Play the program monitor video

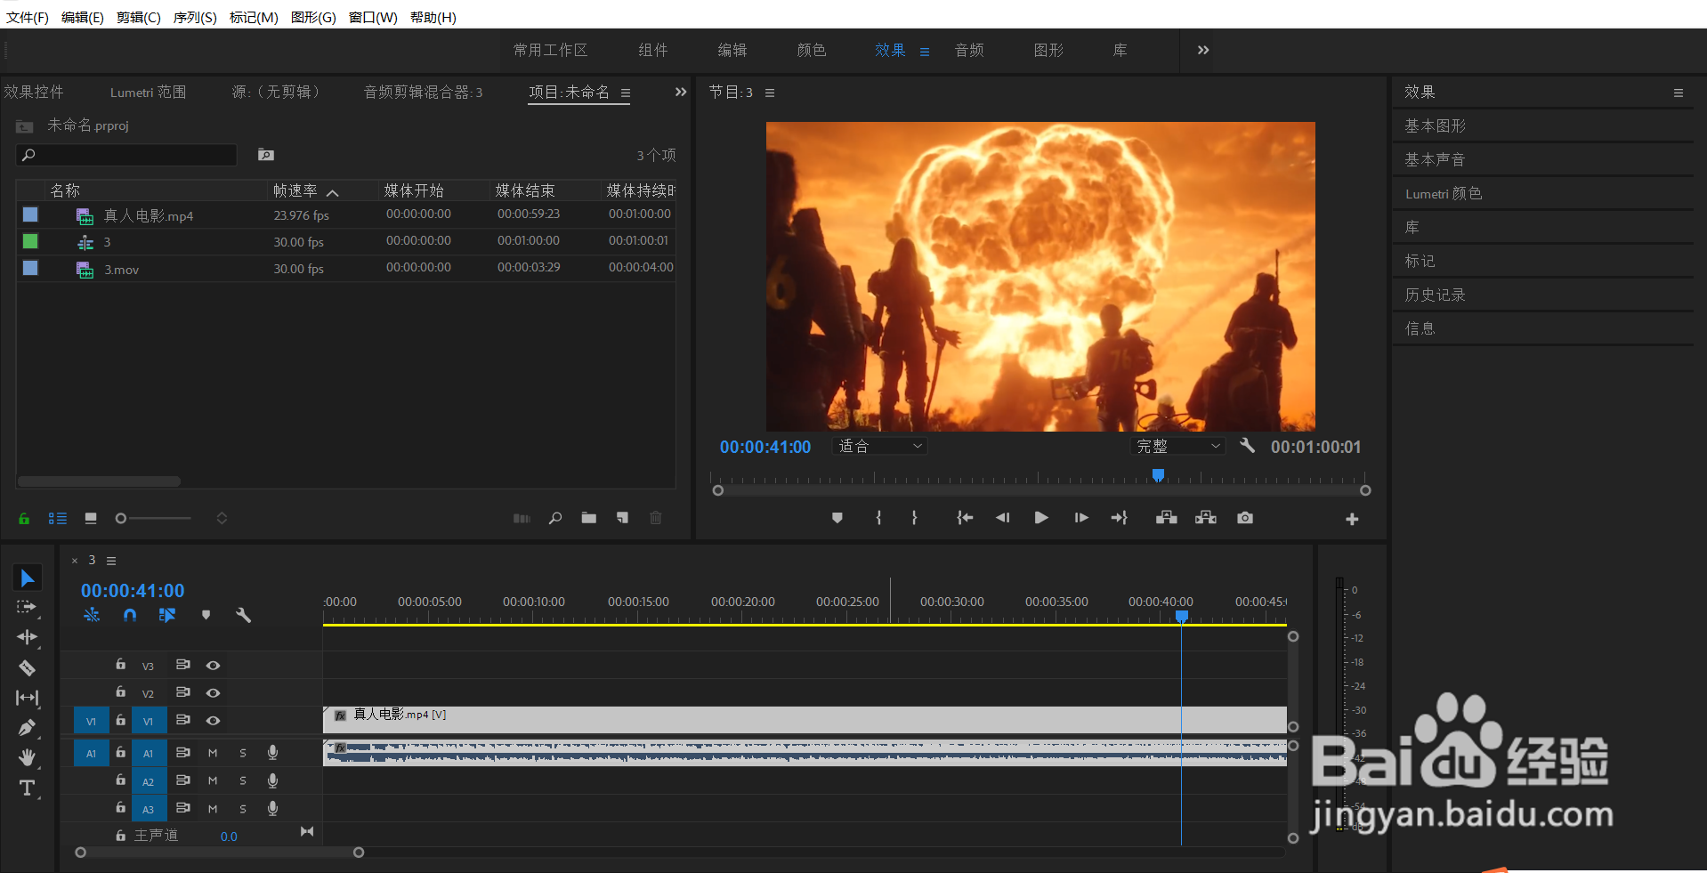click(x=1041, y=518)
